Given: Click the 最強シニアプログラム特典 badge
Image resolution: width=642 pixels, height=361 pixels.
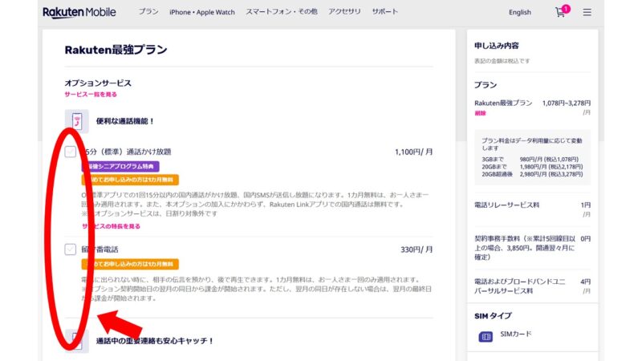Looking at the screenshot, I should (x=119, y=166).
